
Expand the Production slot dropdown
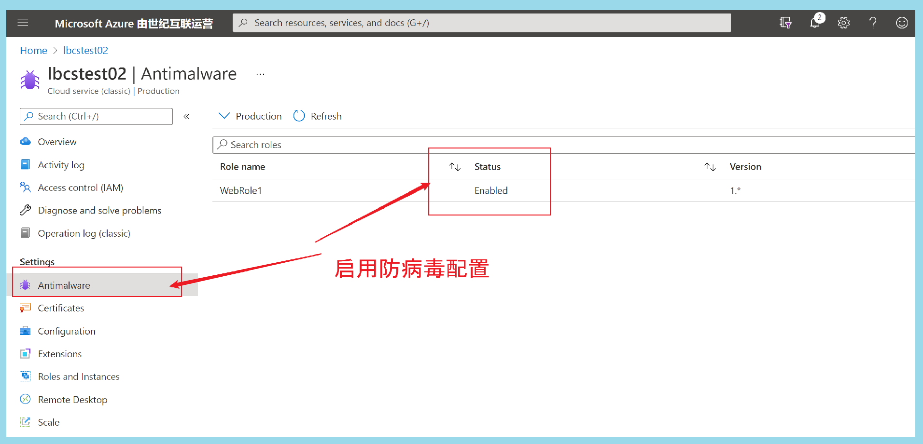250,116
